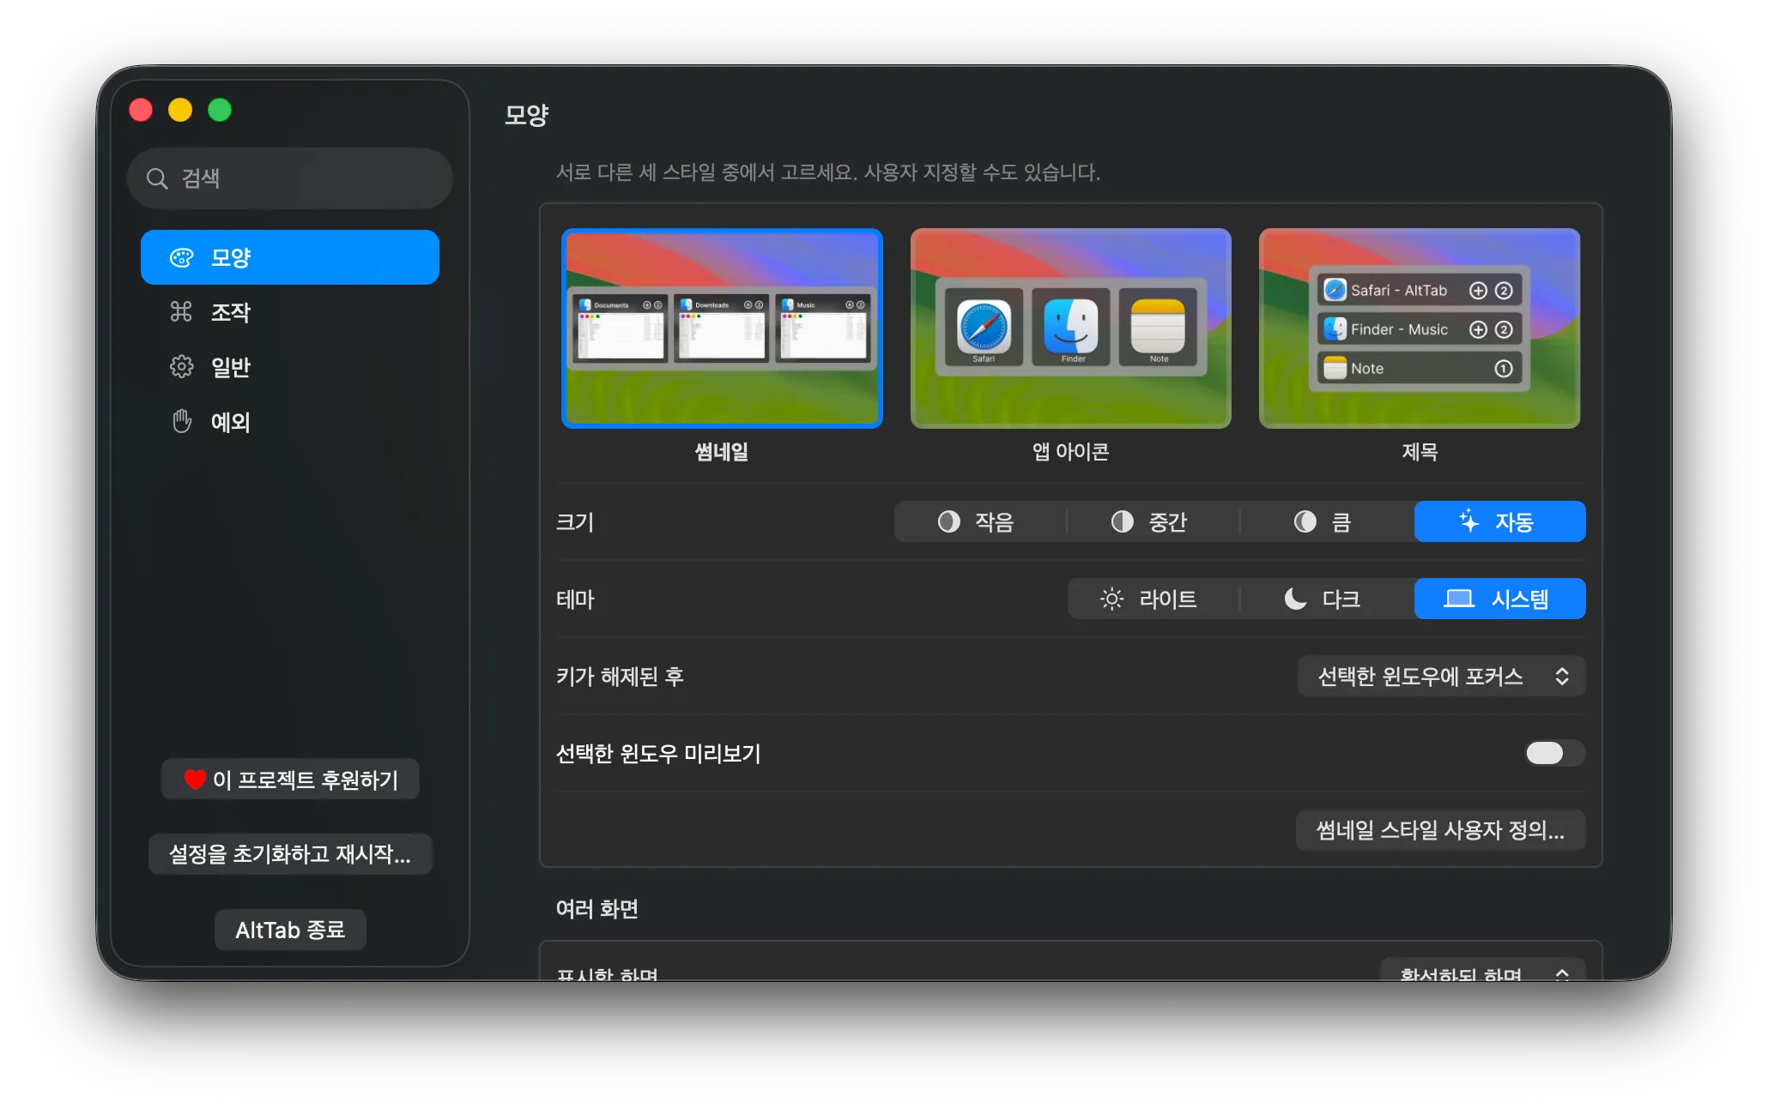The image size is (1768, 1108).
Task: Close the AltTab settings window
Action: pos(141,110)
